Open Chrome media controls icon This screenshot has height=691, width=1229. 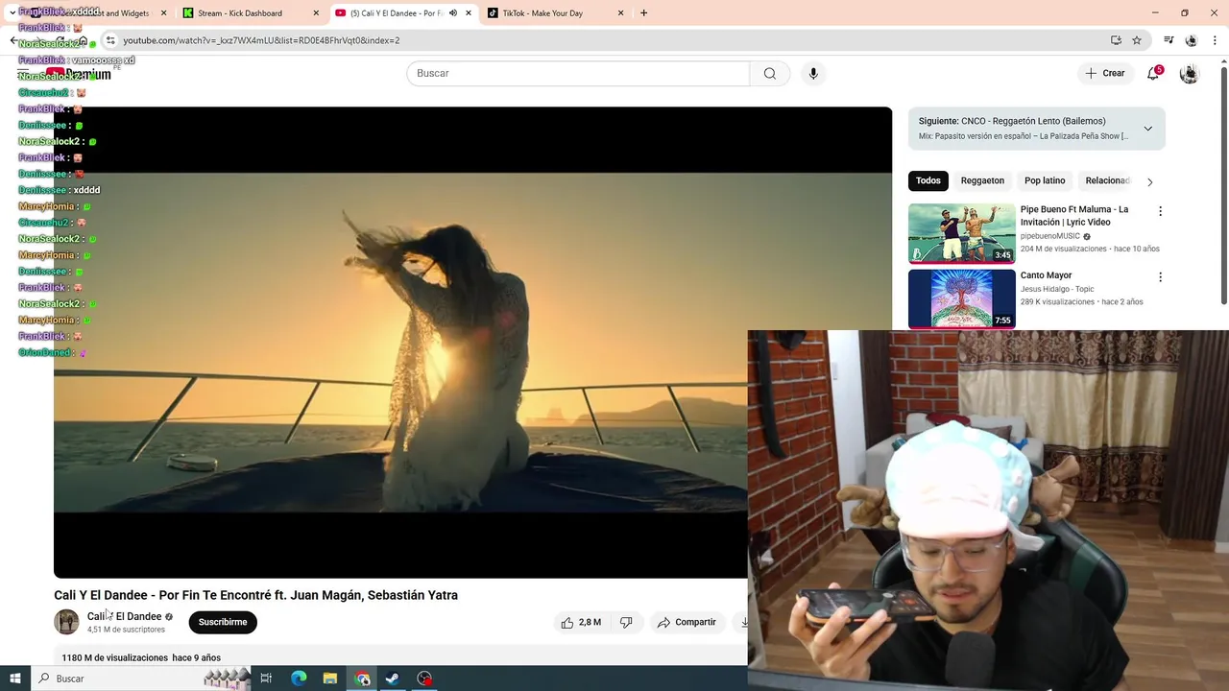click(1169, 40)
